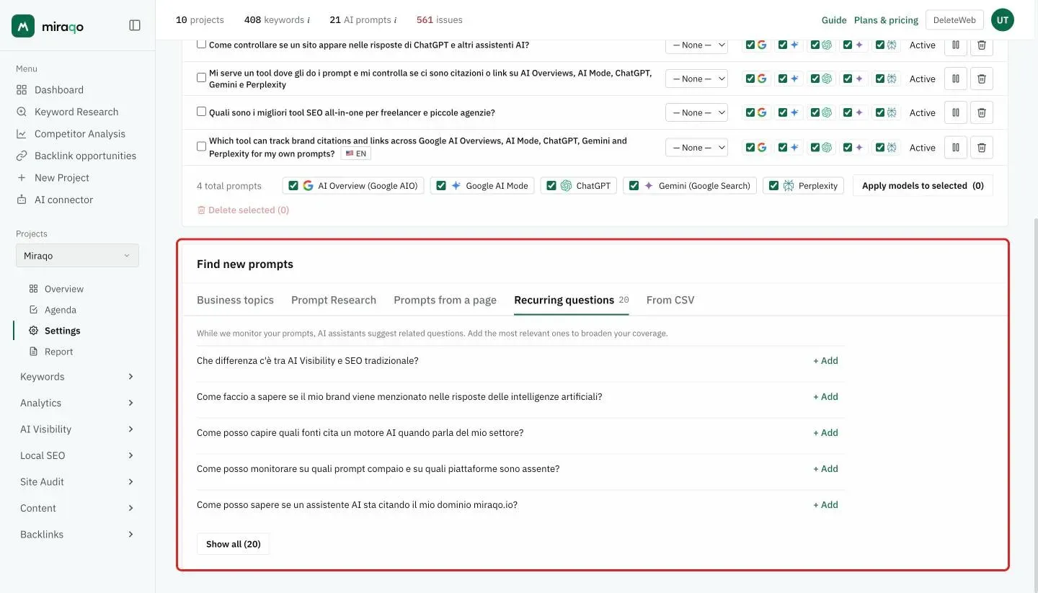Tick the 'Mi serve un tool' prompt checkbox
The image size is (1038, 593).
pyautogui.click(x=202, y=78)
